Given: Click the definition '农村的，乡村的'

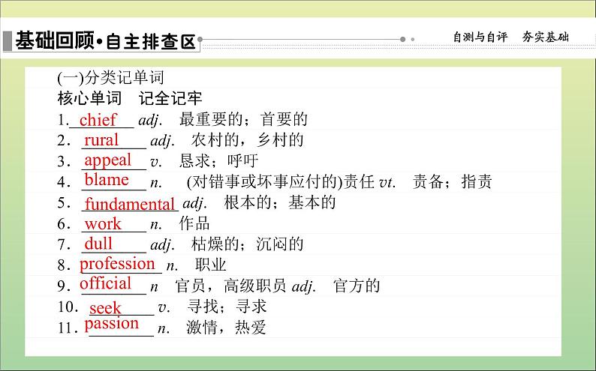Looking at the screenshot, I should pos(248,140).
